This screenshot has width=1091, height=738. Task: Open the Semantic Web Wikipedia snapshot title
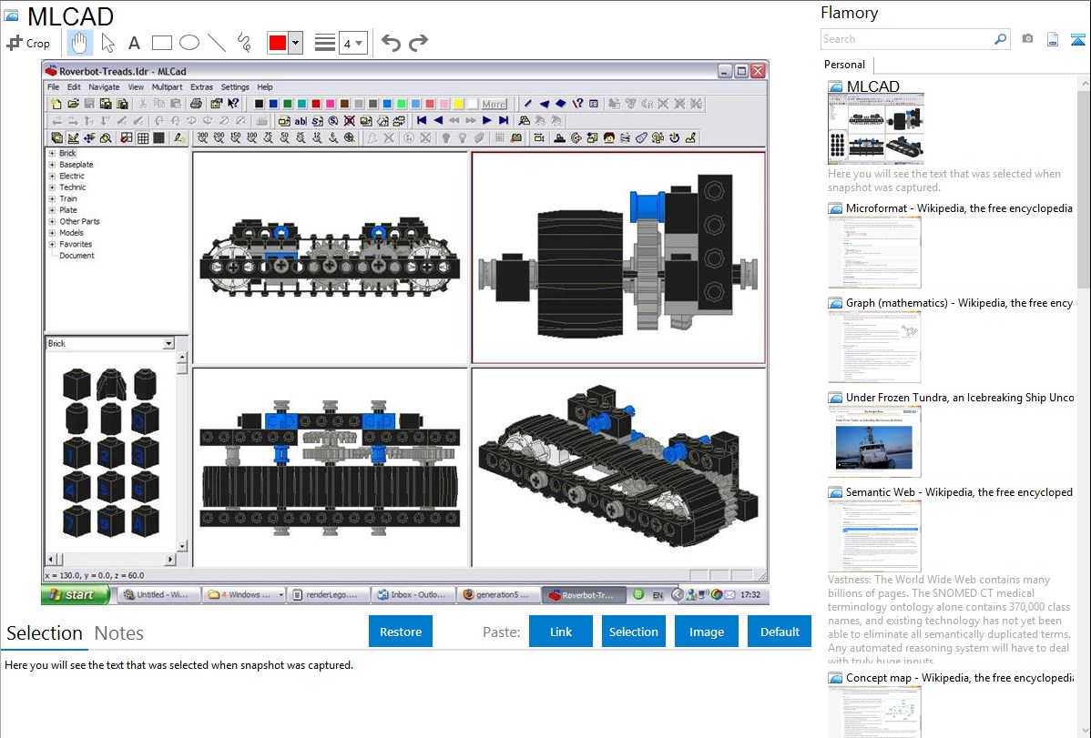pyautogui.click(x=960, y=492)
